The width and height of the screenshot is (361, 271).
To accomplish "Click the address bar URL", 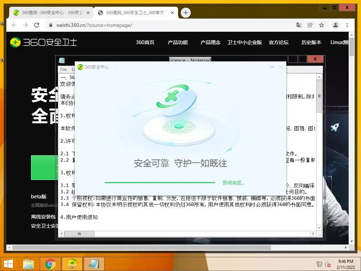I will pos(94,25).
